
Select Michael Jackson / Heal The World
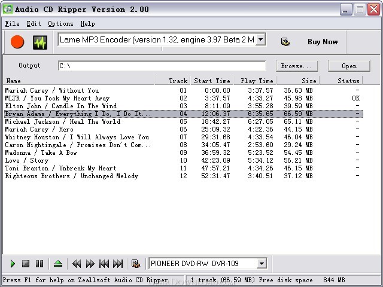pyautogui.click(x=183, y=121)
